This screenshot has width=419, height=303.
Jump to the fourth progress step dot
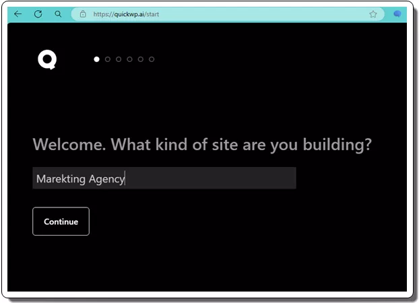point(129,59)
